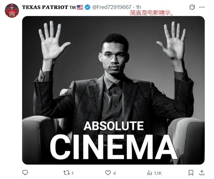214x179 pixels.
Task: Open the reply speech-bubble icon
Action: pos(25,173)
